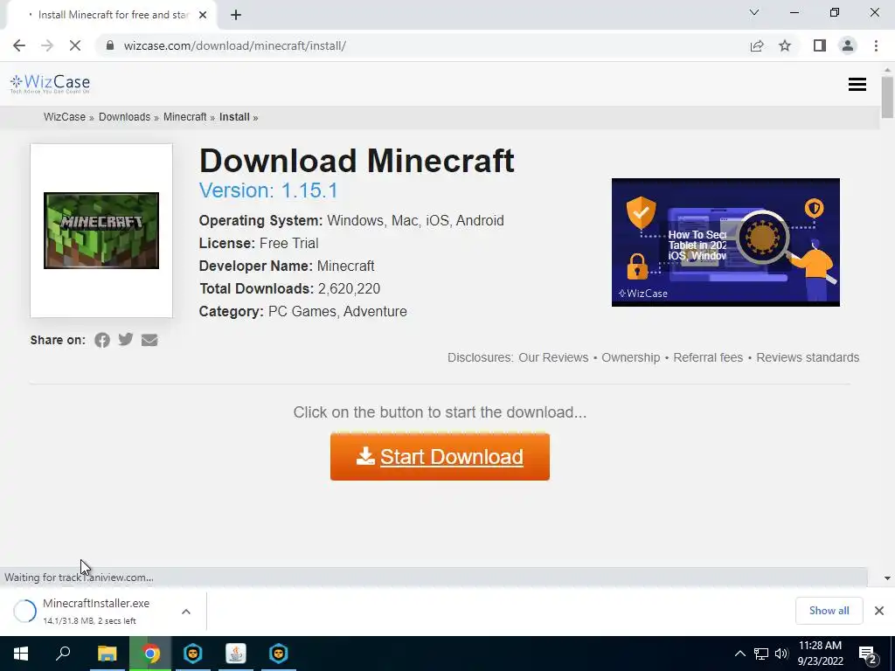
Task: Open MinecraftInstaller.exe download item
Action: tap(96, 611)
